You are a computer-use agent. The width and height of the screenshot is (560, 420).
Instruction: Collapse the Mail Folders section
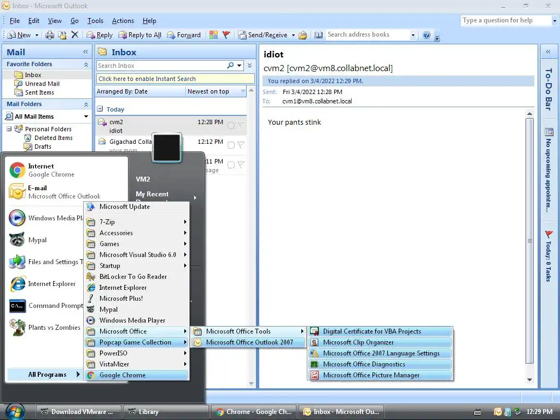click(x=86, y=104)
